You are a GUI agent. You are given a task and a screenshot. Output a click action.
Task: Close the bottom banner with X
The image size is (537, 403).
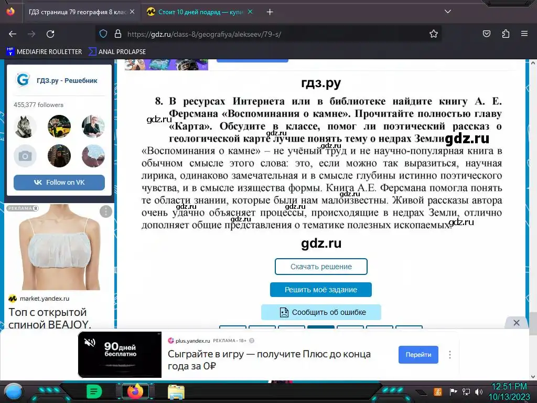click(517, 323)
